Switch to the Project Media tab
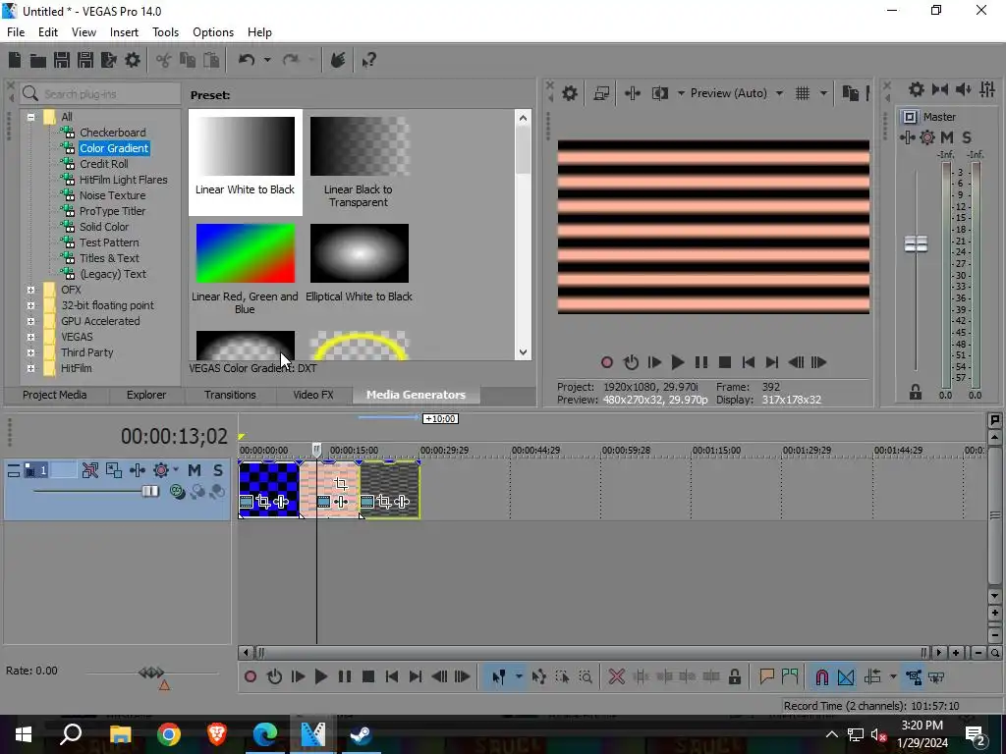 pyautogui.click(x=55, y=395)
